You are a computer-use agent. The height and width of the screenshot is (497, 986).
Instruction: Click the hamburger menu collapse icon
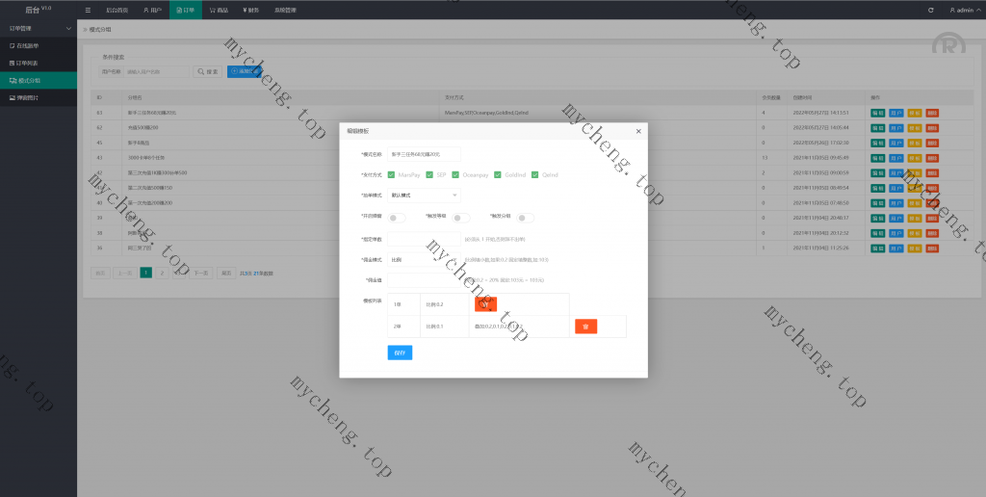point(89,10)
